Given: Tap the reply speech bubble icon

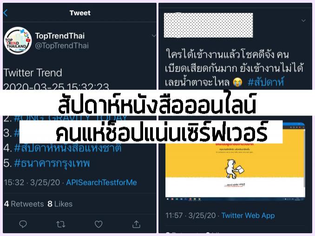Looking at the screenshot, I should (x=23, y=224).
